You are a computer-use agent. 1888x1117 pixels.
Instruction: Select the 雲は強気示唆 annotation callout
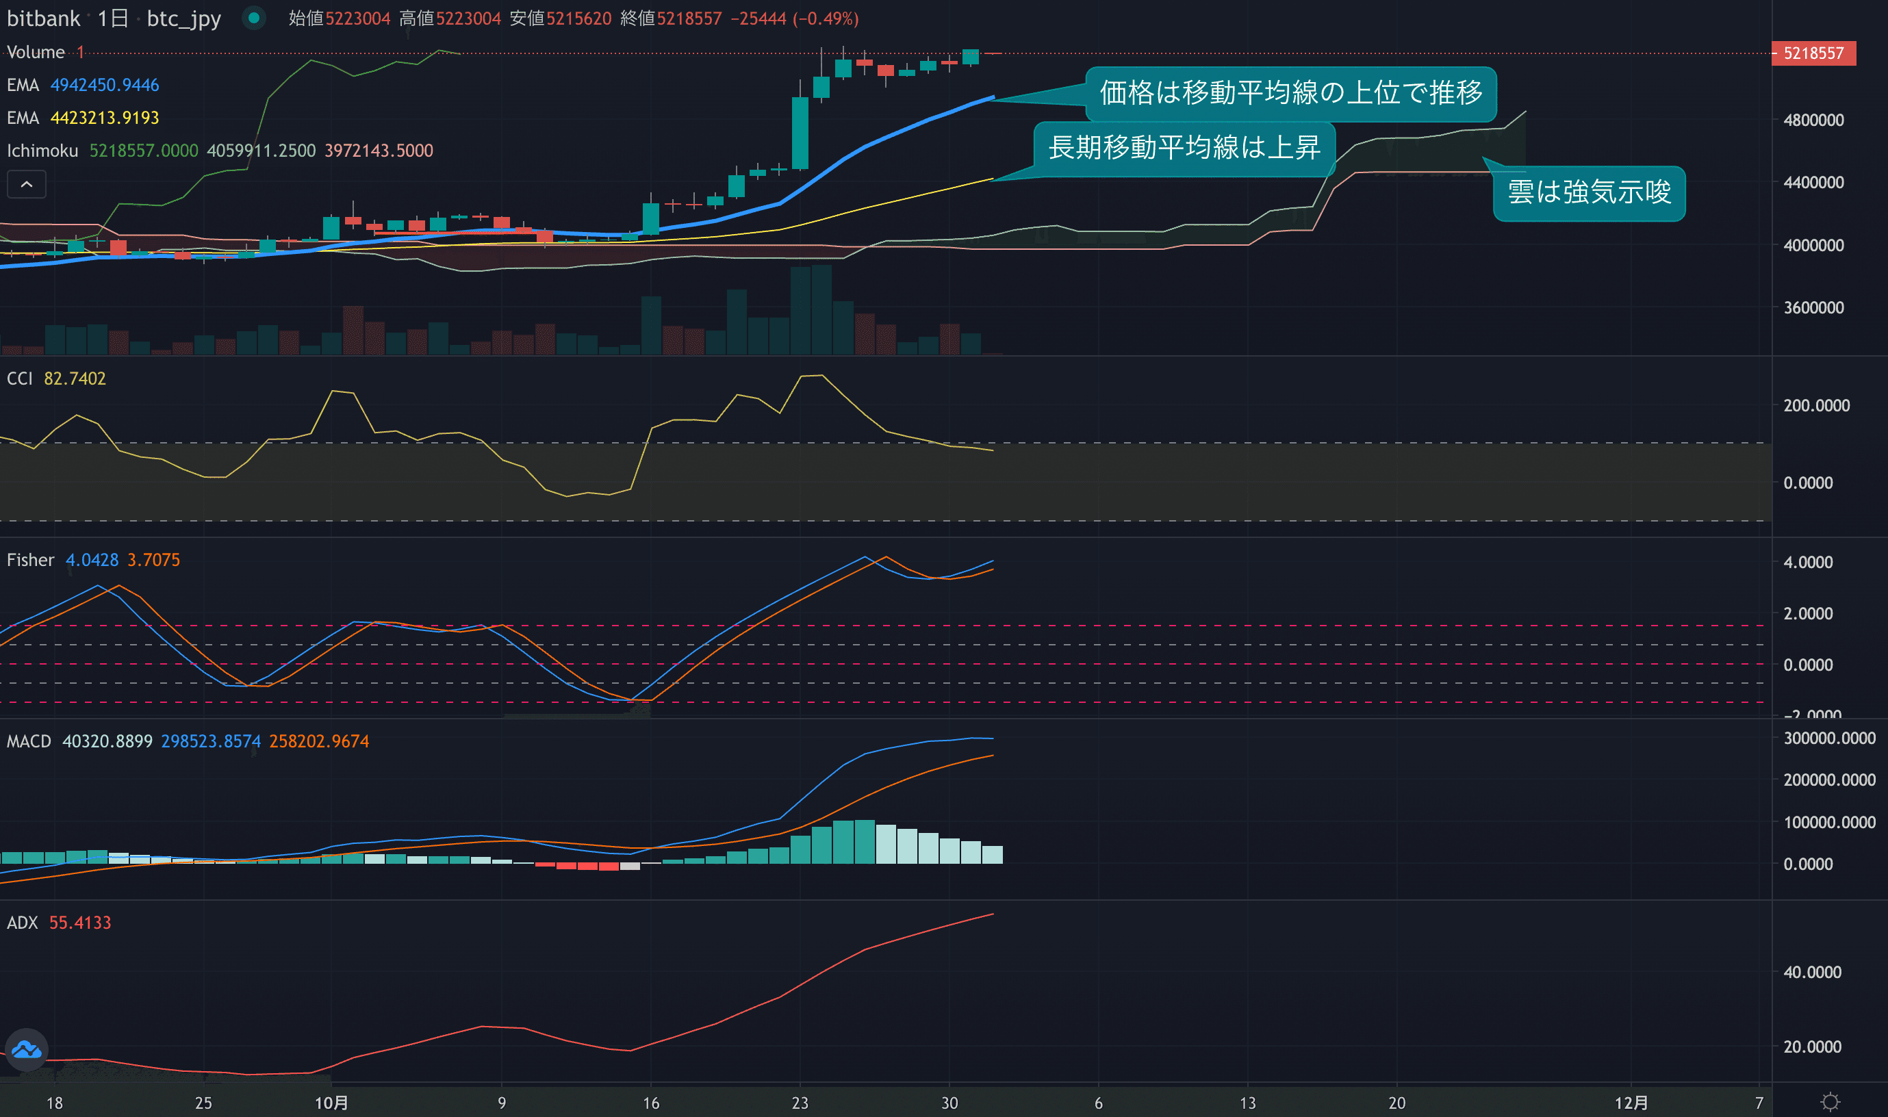tap(1588, 193)
